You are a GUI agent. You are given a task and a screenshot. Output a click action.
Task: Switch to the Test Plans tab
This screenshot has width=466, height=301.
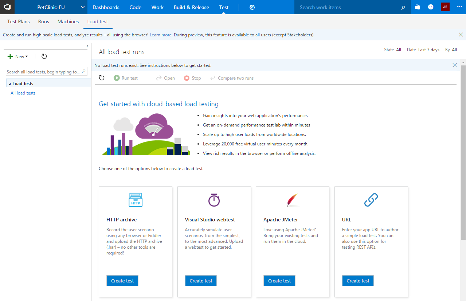click(x=19, y=21)
